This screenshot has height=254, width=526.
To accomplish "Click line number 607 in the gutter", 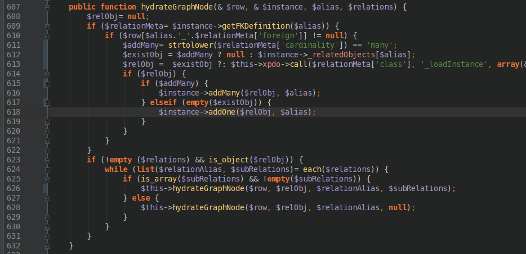I will 14,7.
